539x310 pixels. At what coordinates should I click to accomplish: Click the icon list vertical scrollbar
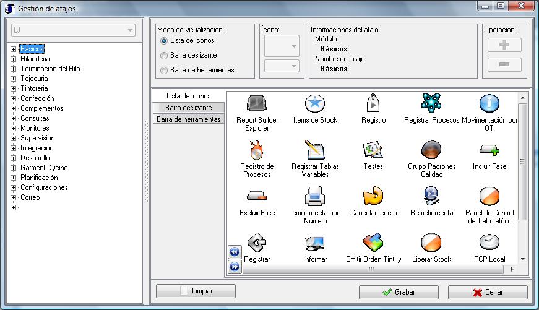point(522,161)
